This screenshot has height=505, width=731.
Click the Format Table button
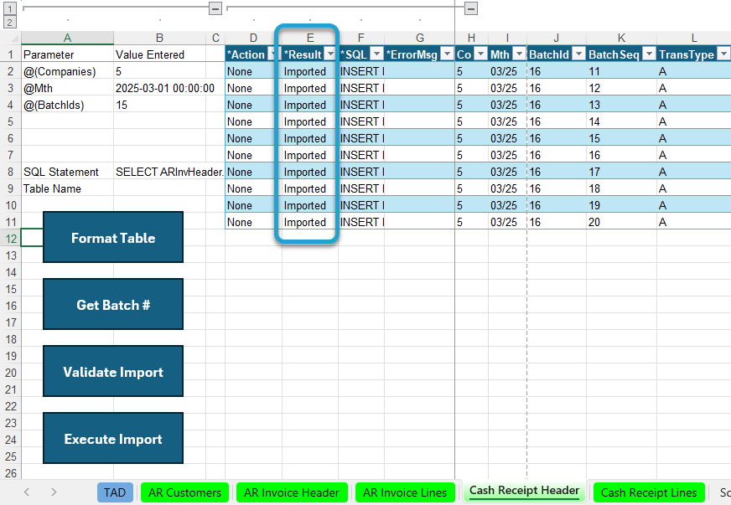coord(113,237)
